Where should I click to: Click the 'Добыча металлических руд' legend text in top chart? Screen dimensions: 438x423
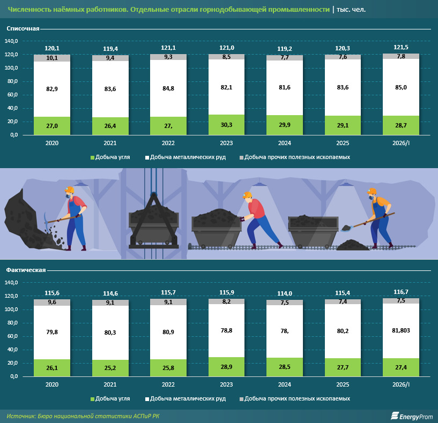(188, 157)
